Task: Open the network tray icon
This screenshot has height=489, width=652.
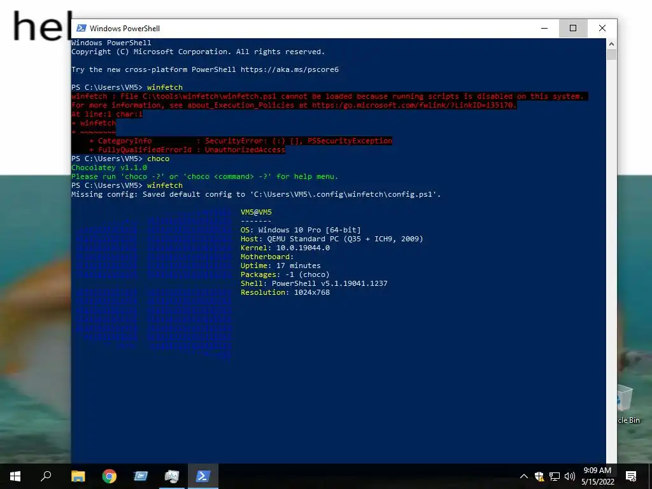Action: point(555,476)
